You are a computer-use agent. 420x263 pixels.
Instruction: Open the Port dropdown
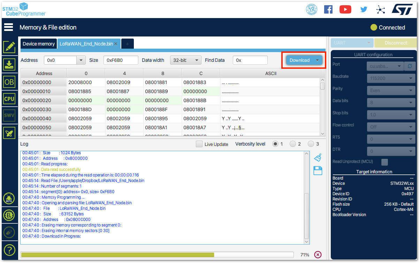[385, 66]
